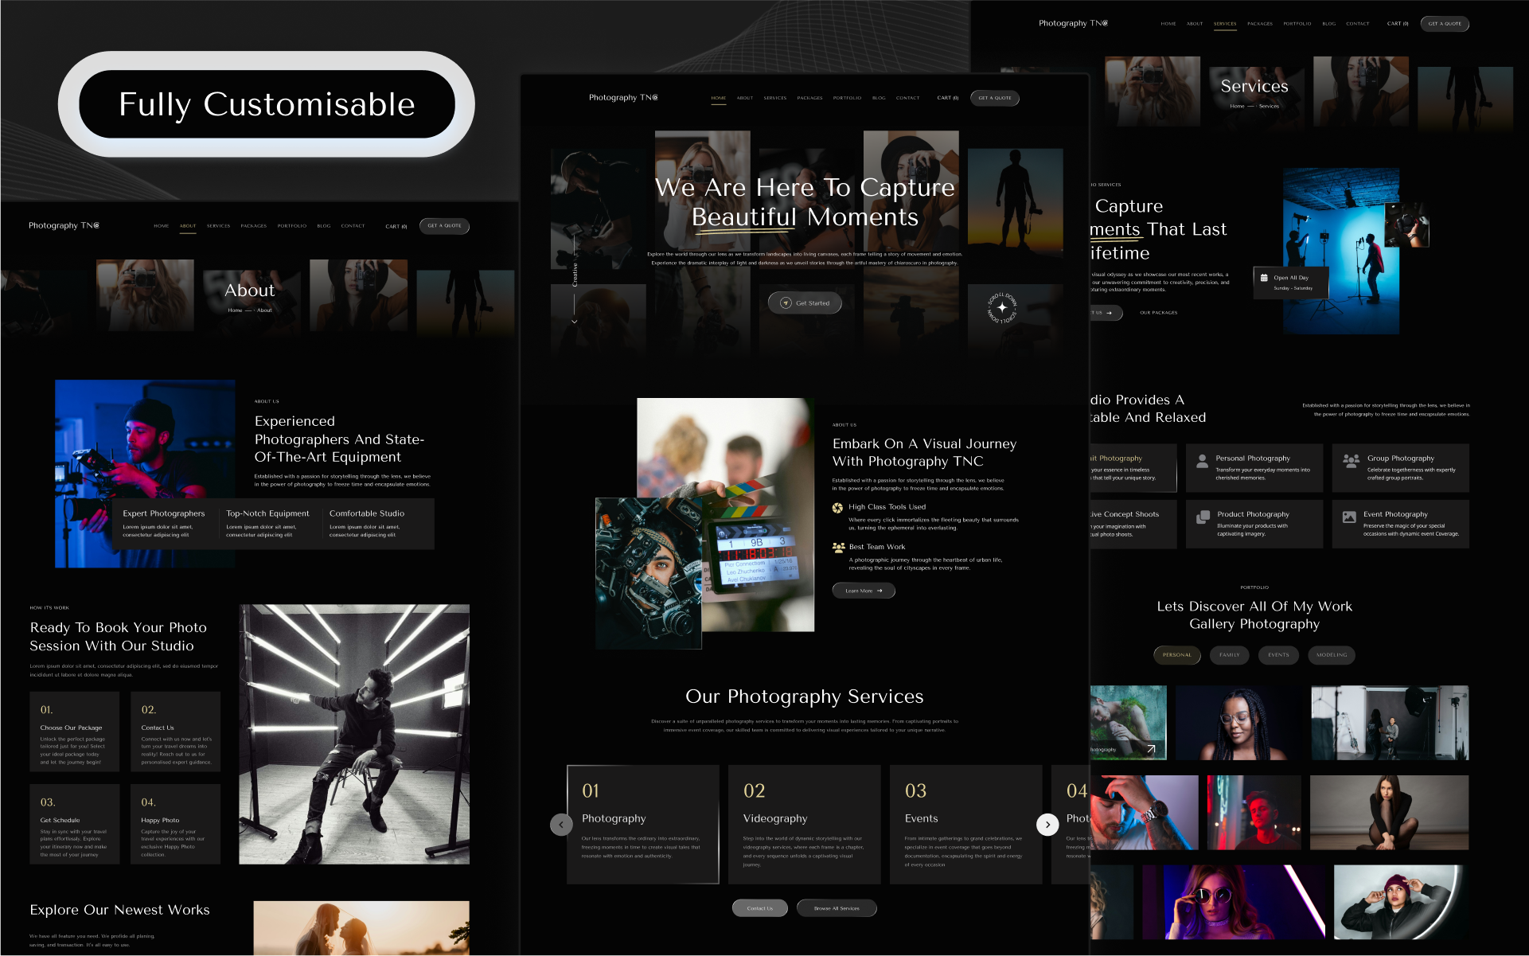1529x956 pixels.
Task: Open PORTFOLIO in Services page navigation
Action: pos(1297,24)
